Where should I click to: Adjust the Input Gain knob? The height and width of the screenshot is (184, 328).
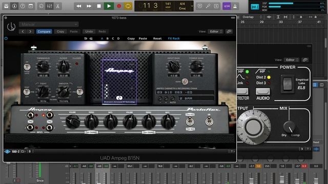coord(174,66)
